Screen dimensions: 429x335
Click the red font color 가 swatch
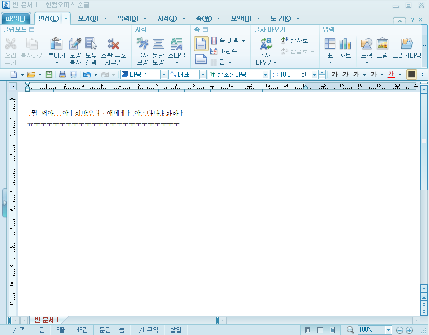click(x=391, y=74)
